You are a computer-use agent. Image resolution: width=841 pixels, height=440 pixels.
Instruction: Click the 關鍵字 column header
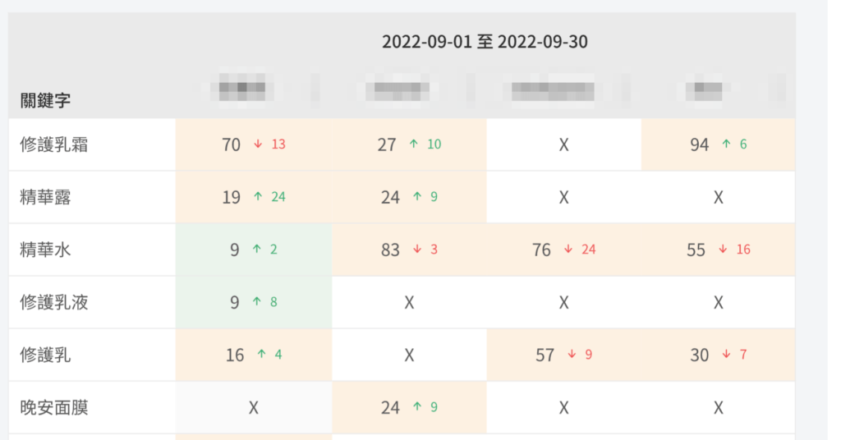point(46,100)
